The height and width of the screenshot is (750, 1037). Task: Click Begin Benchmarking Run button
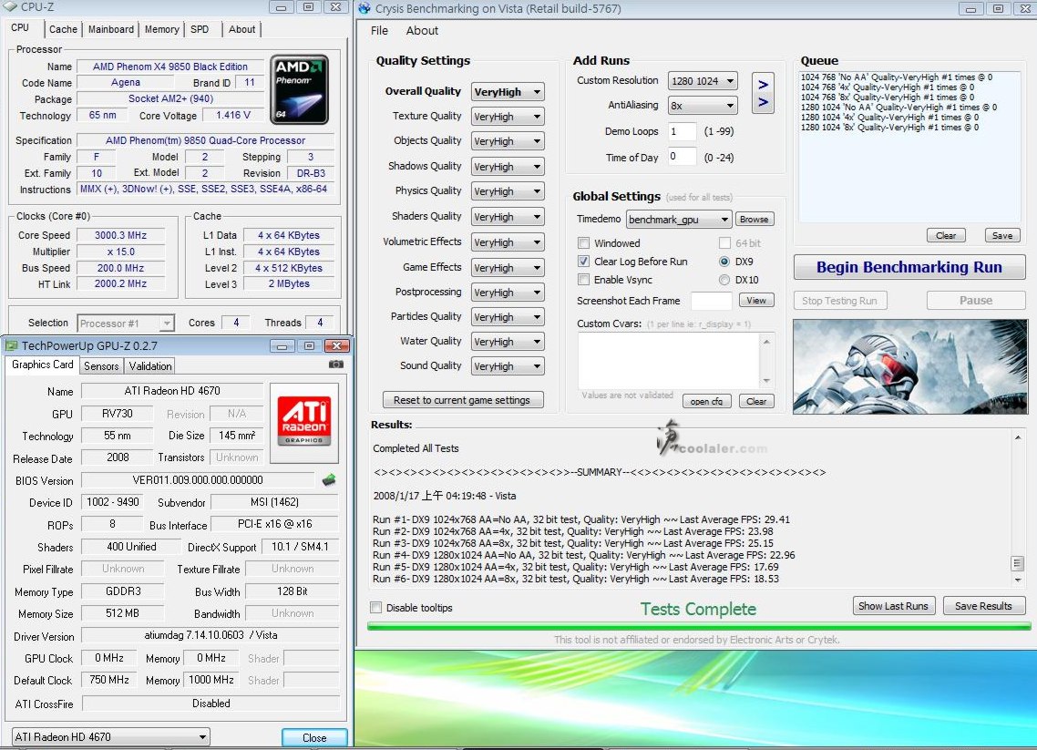click(909, 267)
